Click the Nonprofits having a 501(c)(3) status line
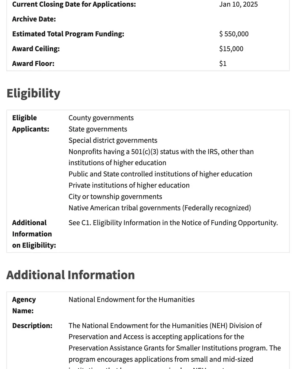Image resolution: width=295 pixels, height=369 pixels. tap(161, 152)
